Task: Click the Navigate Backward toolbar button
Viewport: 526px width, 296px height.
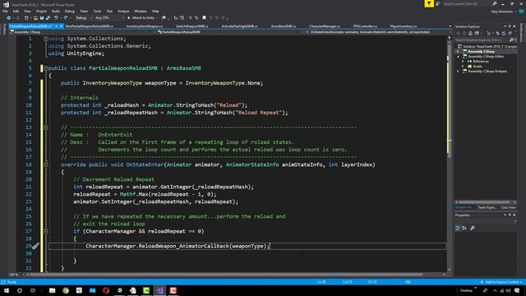Action: 9,18
